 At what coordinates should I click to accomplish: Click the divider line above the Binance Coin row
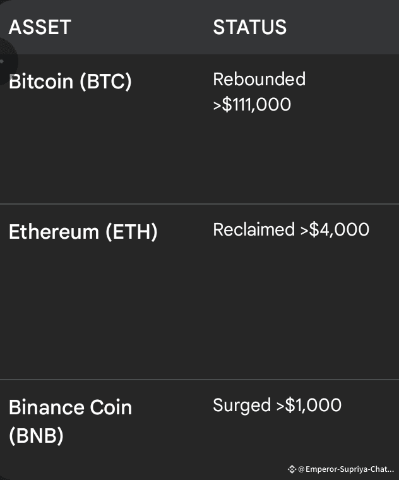coord(199,380)
